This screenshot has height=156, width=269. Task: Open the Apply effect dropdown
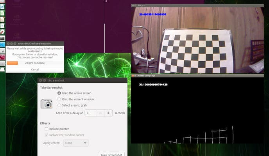click(x=75, y=143)
